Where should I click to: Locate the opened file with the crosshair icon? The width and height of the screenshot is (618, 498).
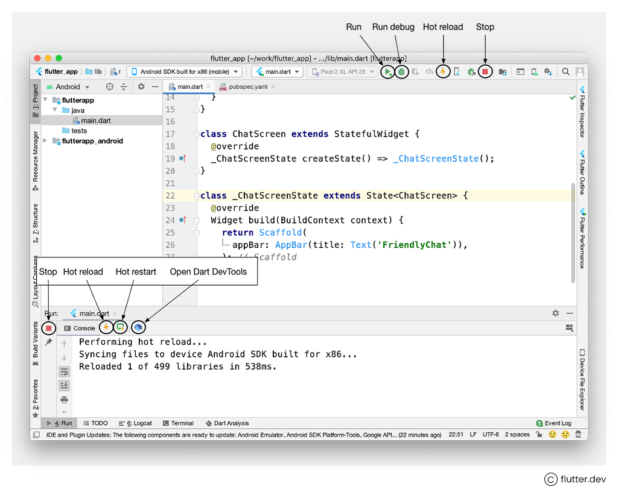click(110, 87)
